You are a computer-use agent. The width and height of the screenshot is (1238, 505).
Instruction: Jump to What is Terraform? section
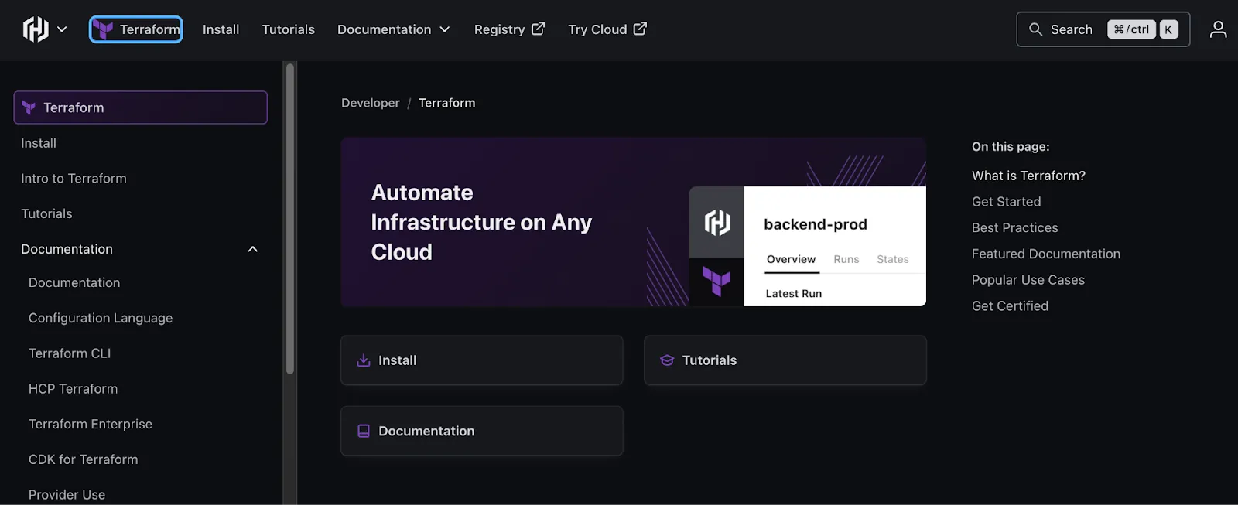click(x=1028, y=176)
